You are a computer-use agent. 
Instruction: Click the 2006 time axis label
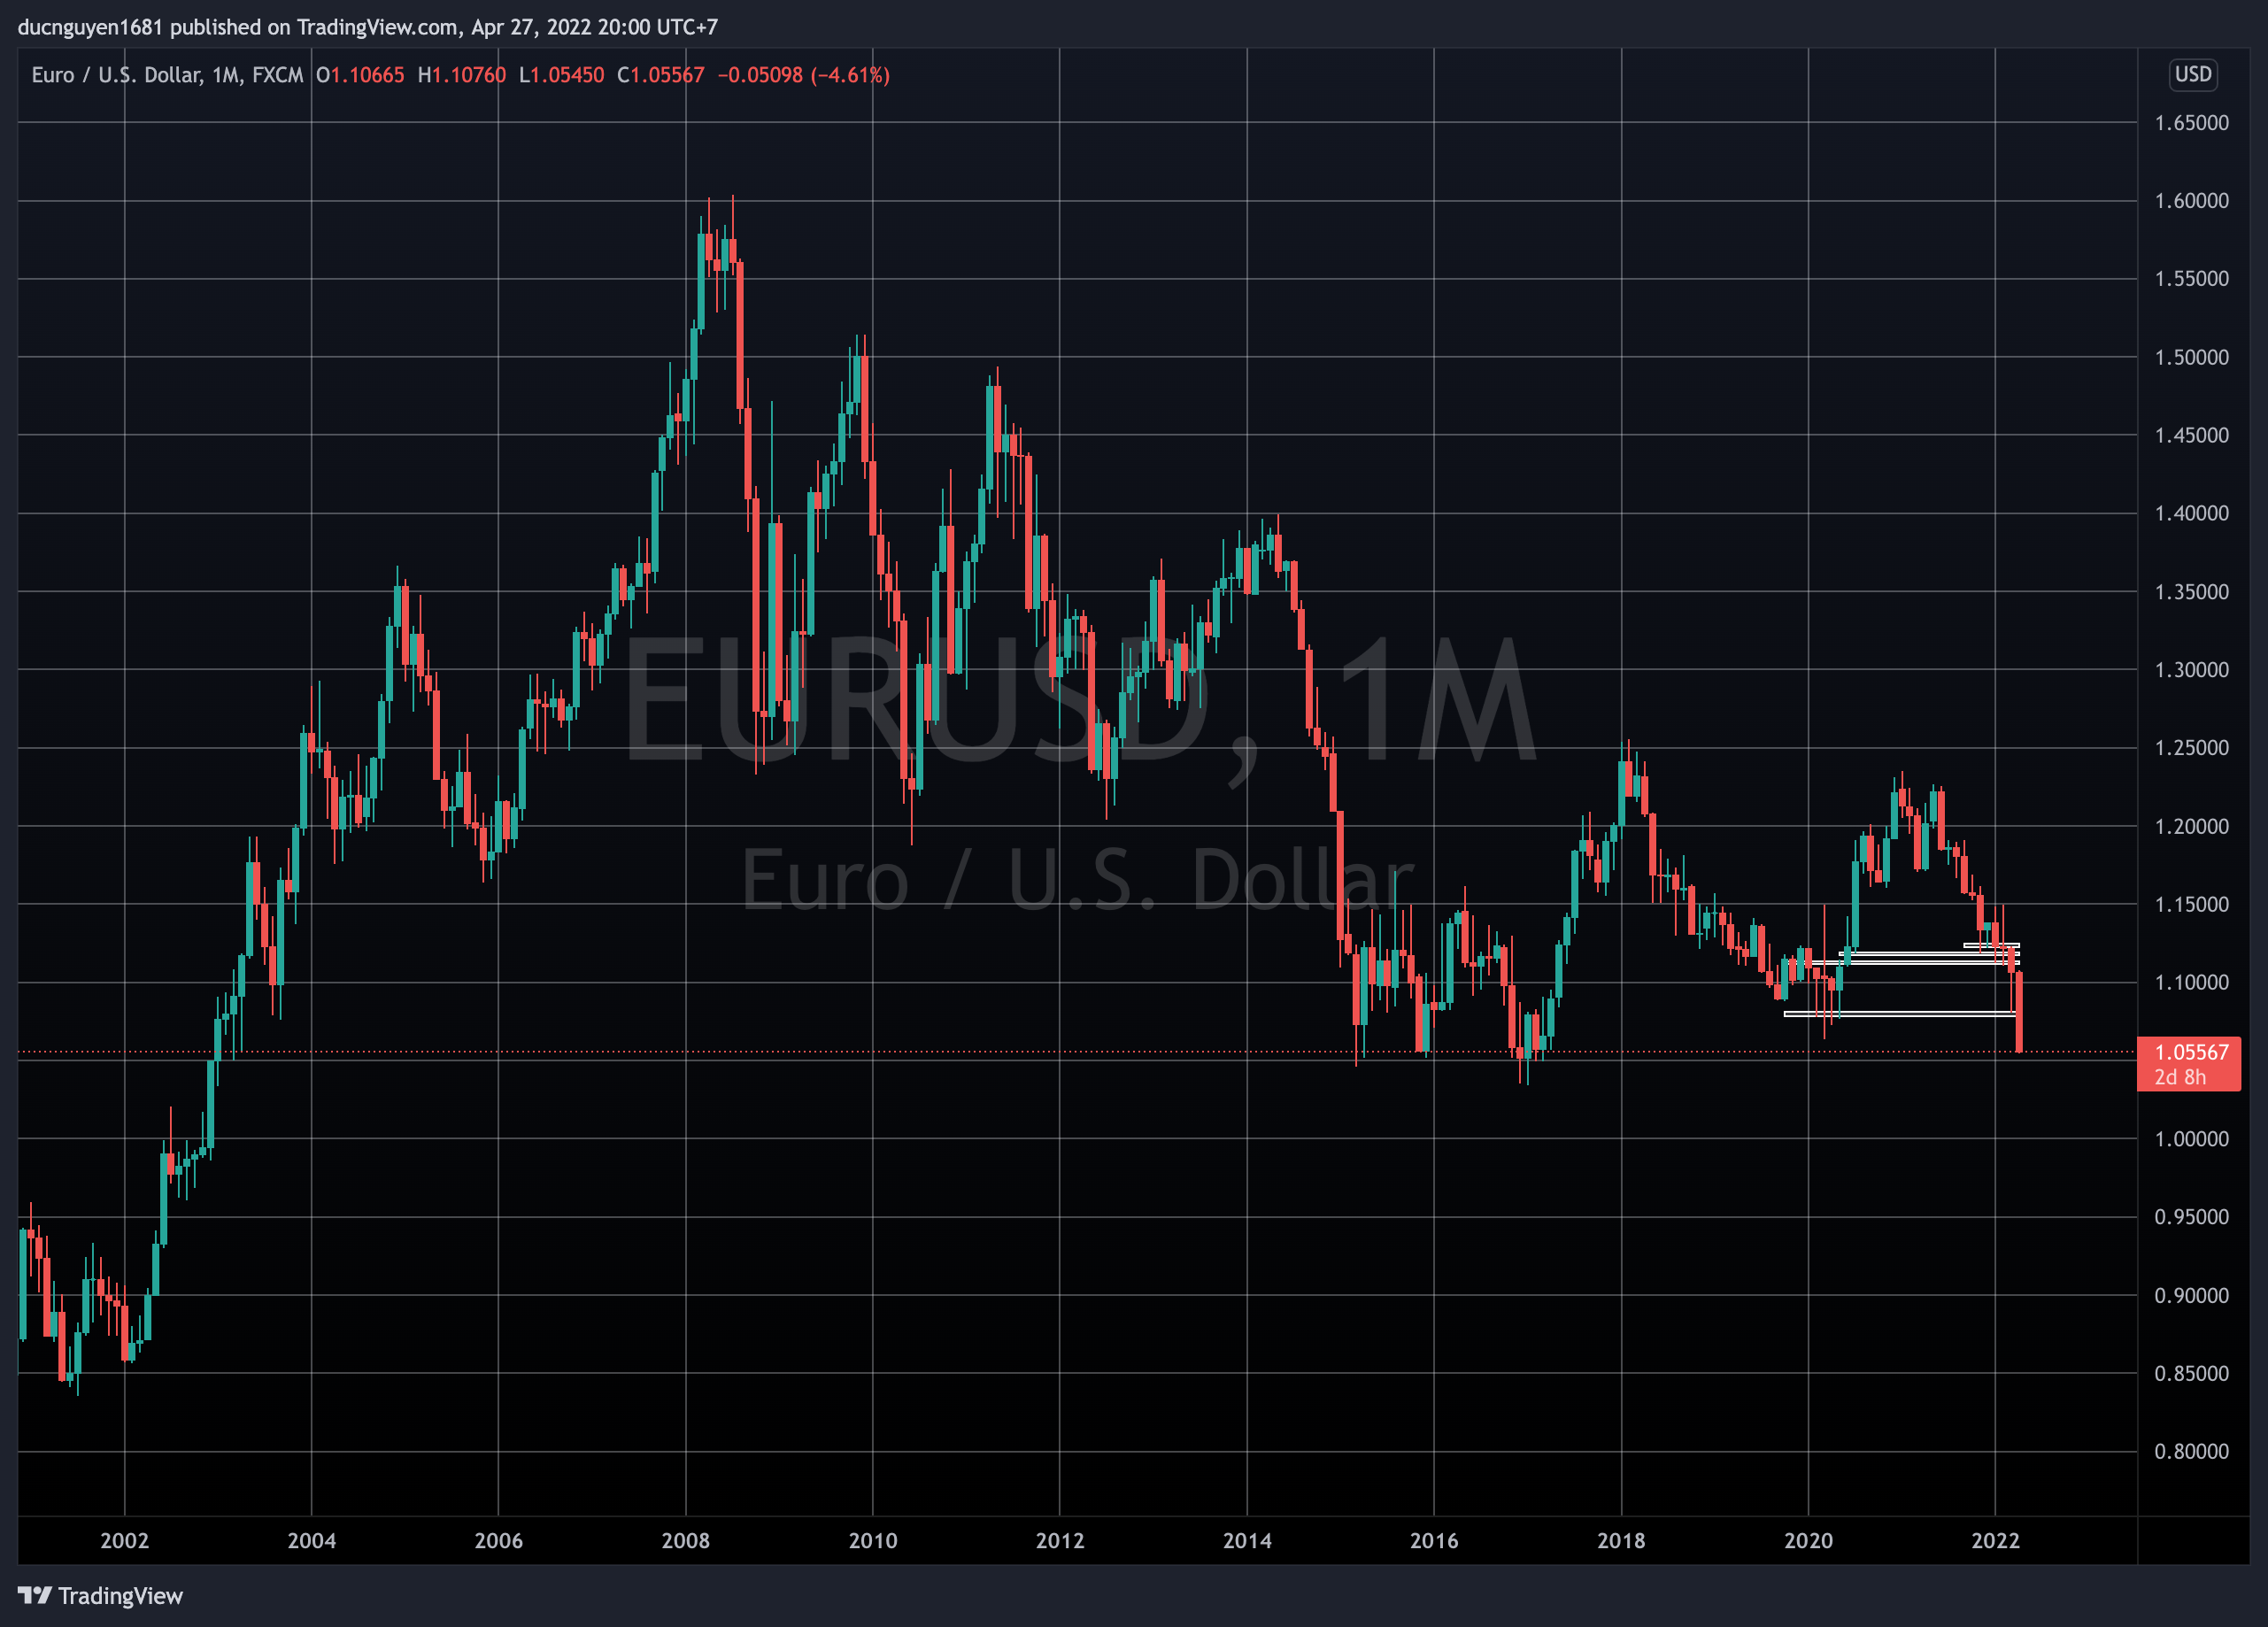click(498, 1540)
